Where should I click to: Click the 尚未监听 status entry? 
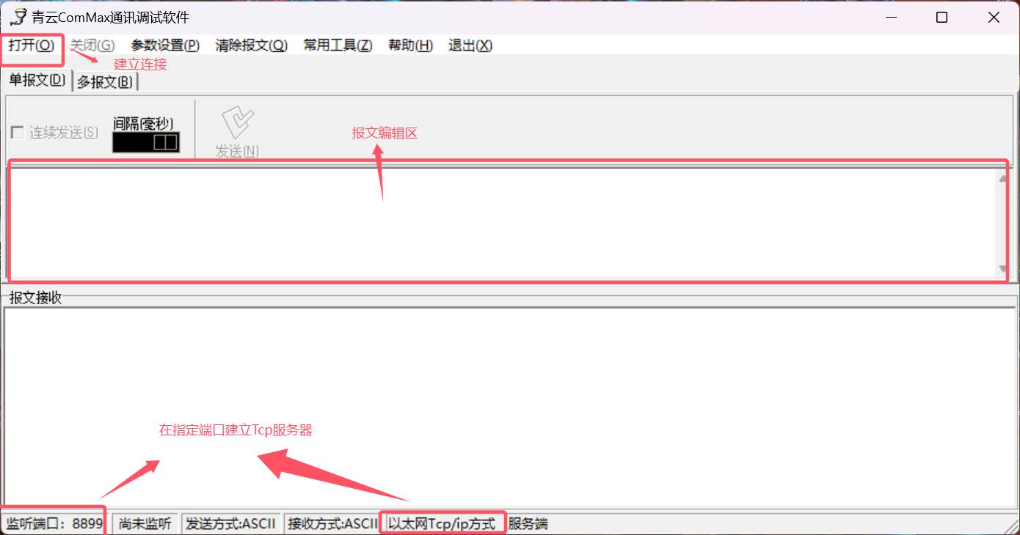point(145,524)
